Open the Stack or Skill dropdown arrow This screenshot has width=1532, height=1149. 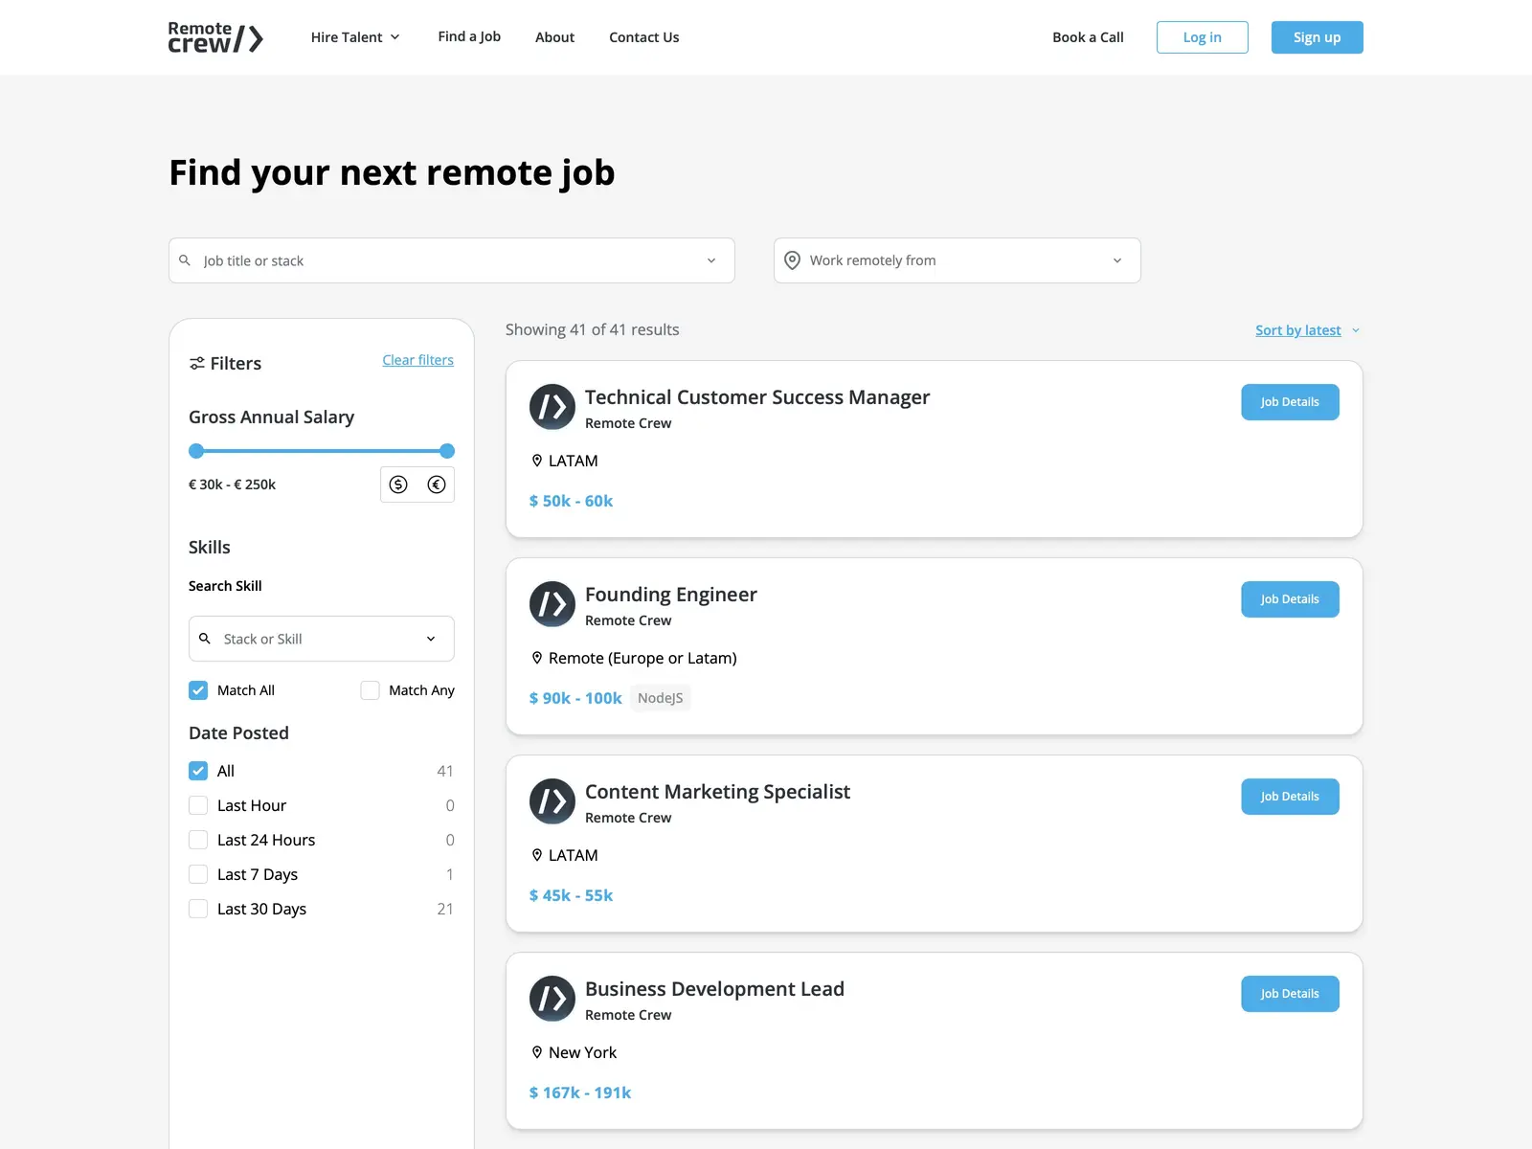[431, 639]
